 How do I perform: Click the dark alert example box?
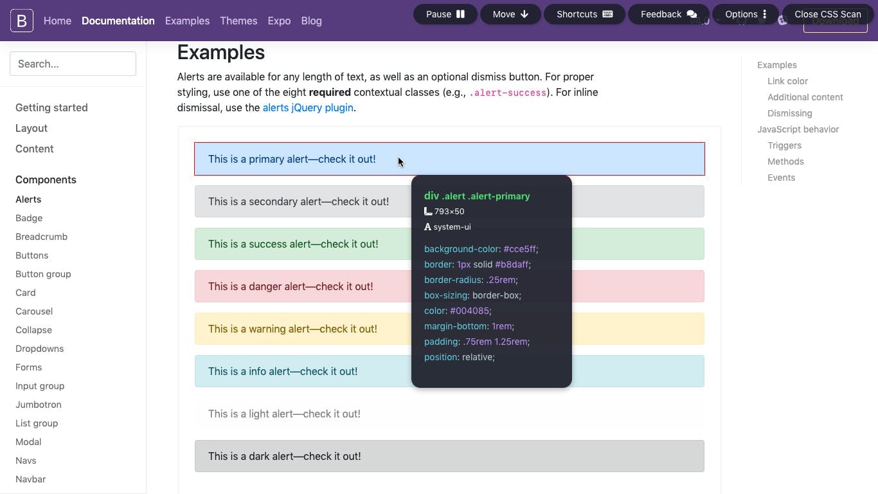[449, 456]
